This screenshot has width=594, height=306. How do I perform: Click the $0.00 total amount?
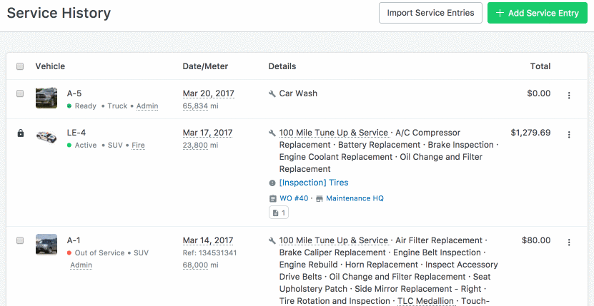coord(539,93)
